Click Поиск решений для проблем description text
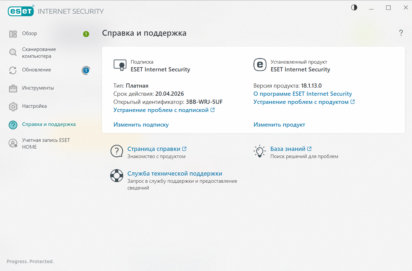This screenshot has width=412, height=271. point(304,156)
